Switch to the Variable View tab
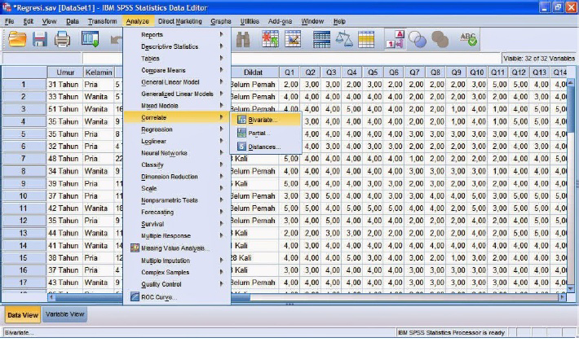The height and width of the screenshot is (342, 579). pyautogui.click(x=64, y=314)
